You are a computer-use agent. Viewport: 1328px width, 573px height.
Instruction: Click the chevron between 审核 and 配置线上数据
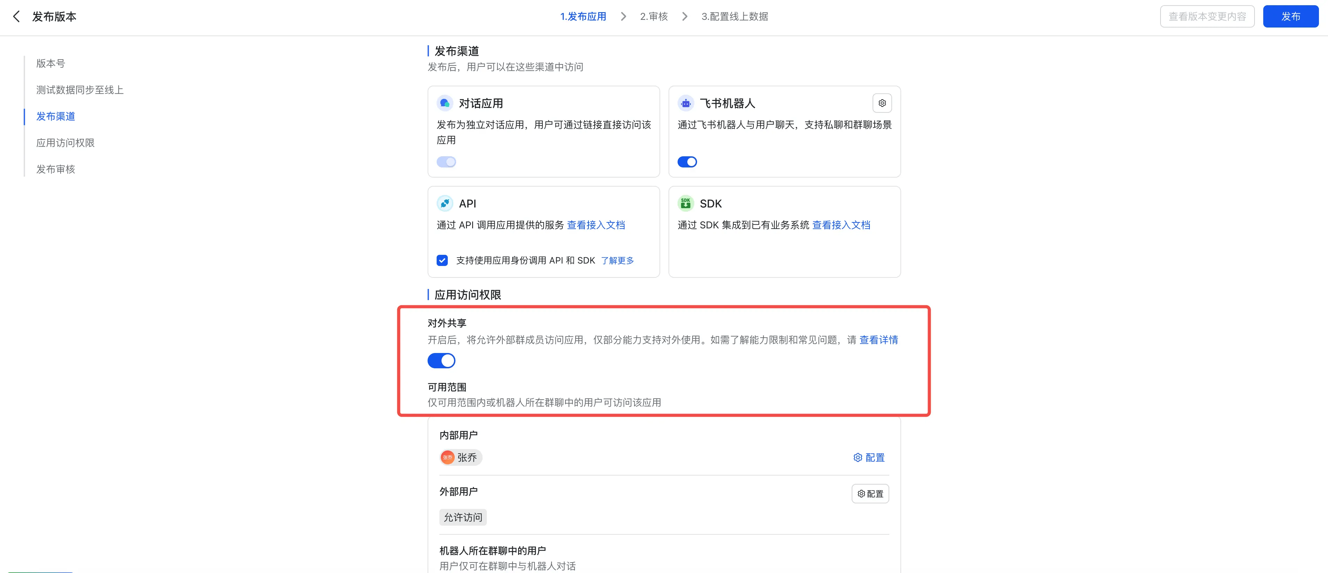pyautogui.click(x=685, y=16)
